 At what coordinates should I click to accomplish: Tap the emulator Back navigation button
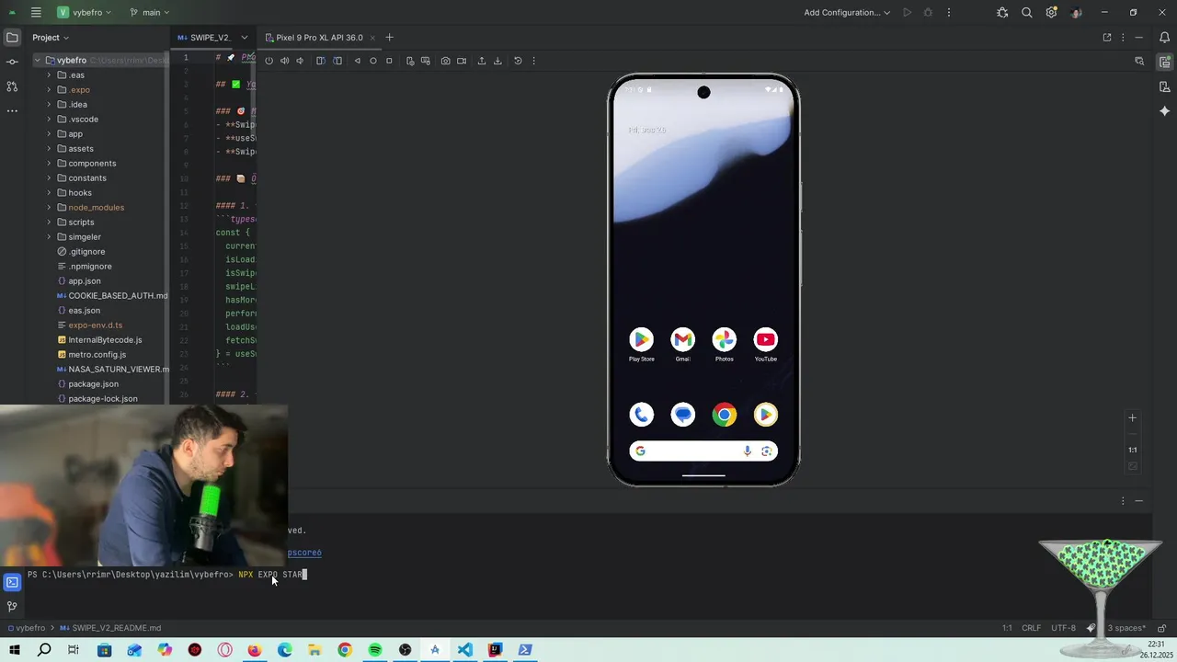tap(358, 61)
